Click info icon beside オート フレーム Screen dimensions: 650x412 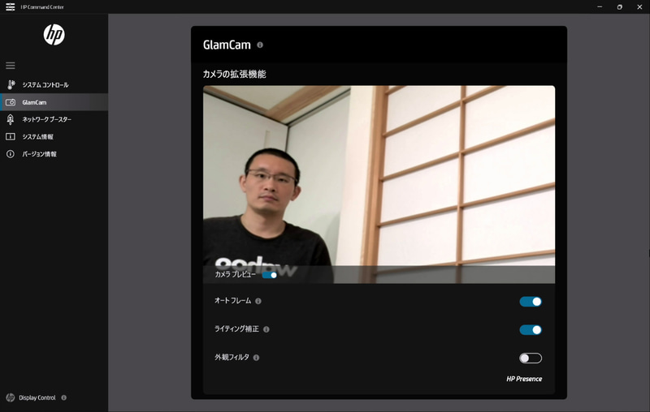[258, 301]
